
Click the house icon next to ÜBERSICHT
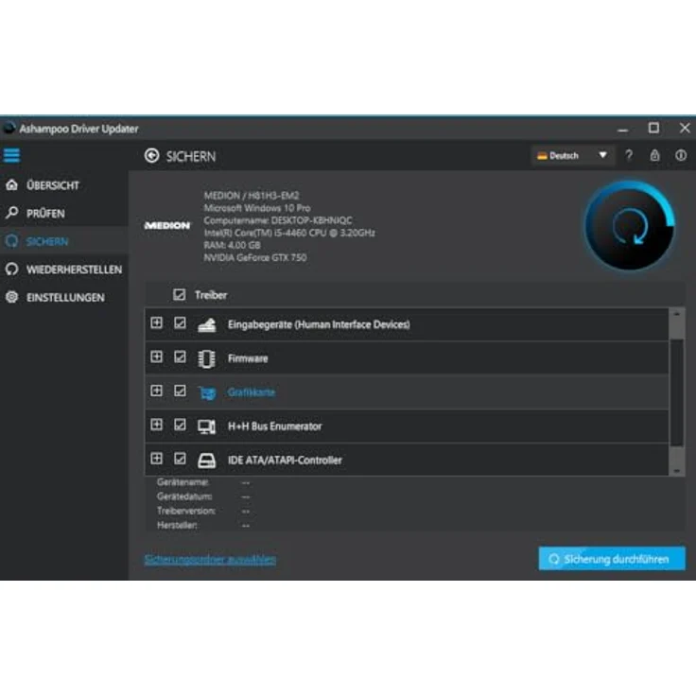click(12, 184)
